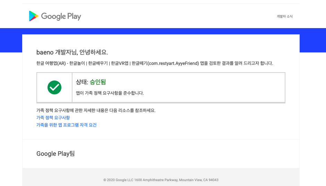This screenshot has height=186, width=326.
Task: Click the greeting text 'baeno 개발자님, 안녕하세요.'
Action: [72, 52]
